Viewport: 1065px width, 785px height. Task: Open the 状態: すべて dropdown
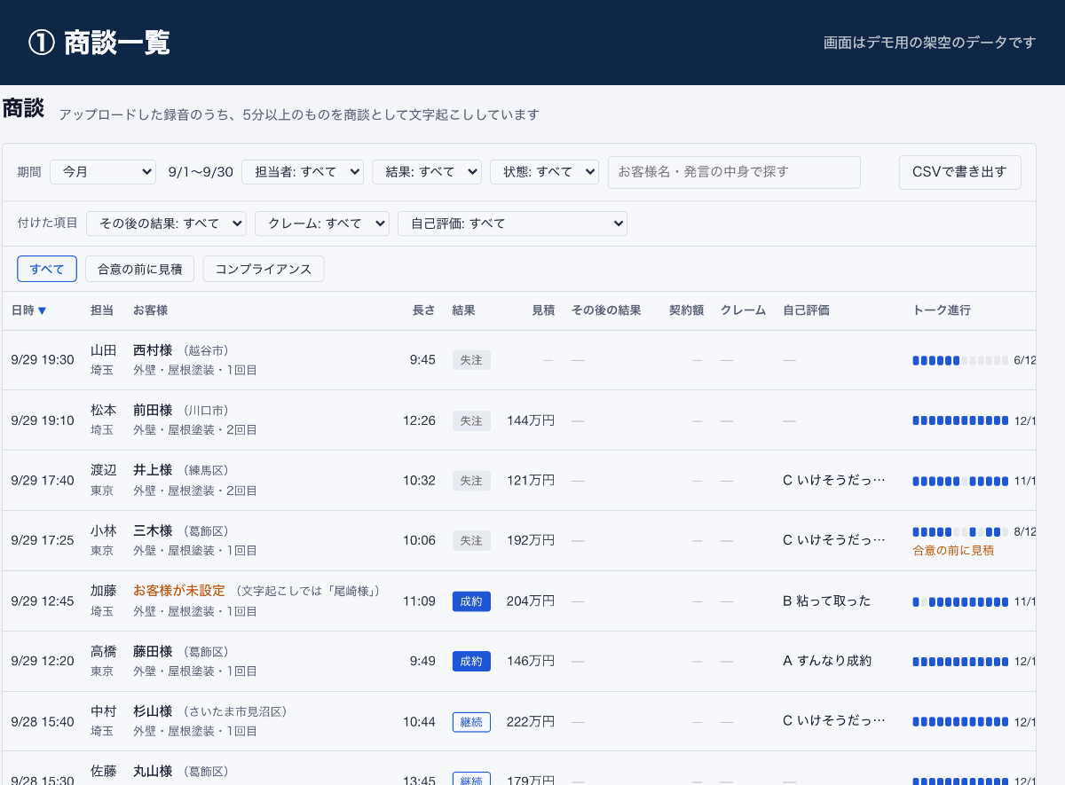pyautogui.click(x=544, y=171)
